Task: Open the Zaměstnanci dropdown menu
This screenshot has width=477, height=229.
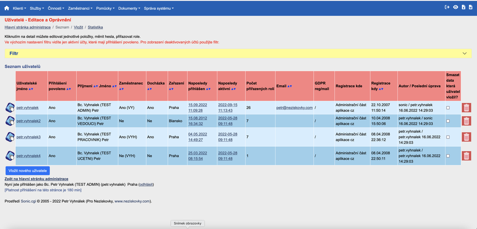Action: coord(79,7)
